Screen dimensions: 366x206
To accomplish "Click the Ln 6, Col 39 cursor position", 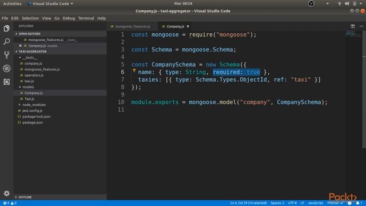I will [x=248, y=203].
